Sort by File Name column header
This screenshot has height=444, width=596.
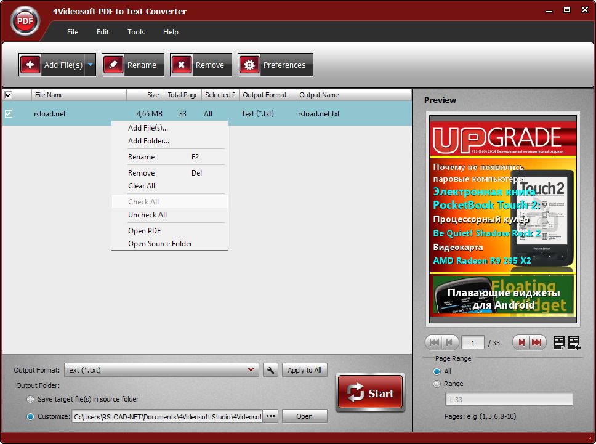point(79,95)
